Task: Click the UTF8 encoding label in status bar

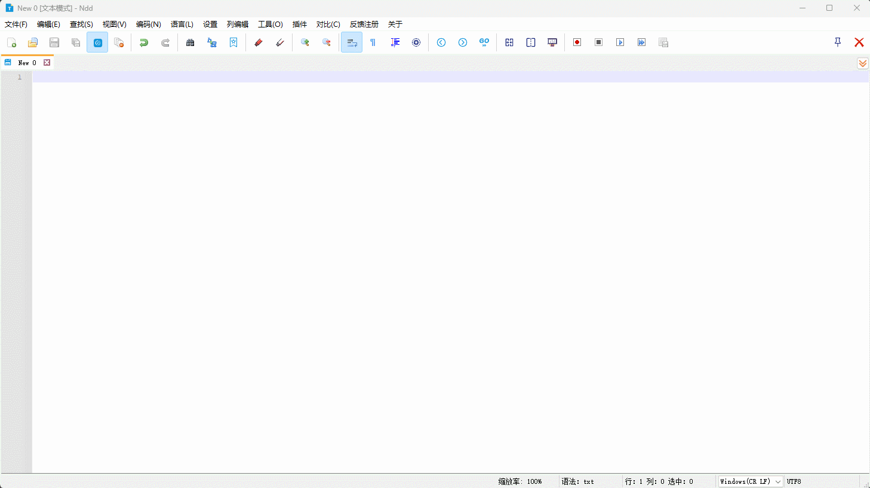Action: point(794,481)
